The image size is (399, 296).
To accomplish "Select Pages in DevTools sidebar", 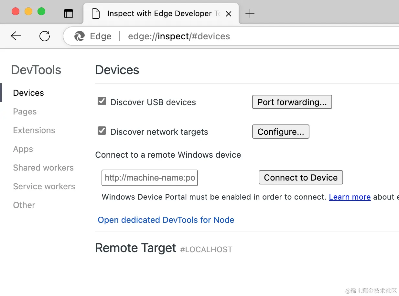I will (25, 112).
